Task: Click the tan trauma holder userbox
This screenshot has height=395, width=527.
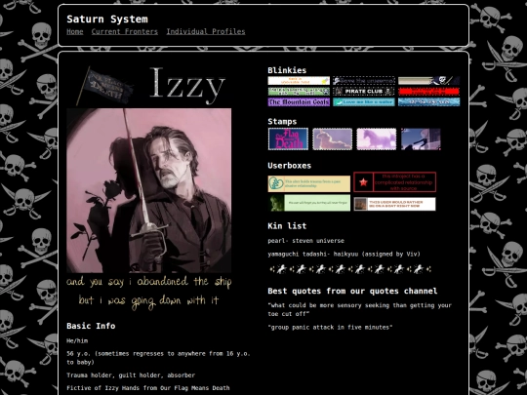Action: coord(308,183)
